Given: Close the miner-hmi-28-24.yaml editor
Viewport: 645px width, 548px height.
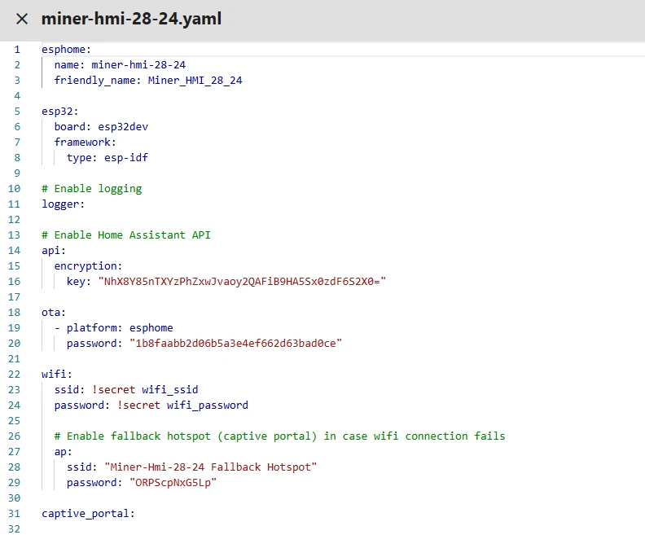Looking at the screenshot, I should 22,19.
